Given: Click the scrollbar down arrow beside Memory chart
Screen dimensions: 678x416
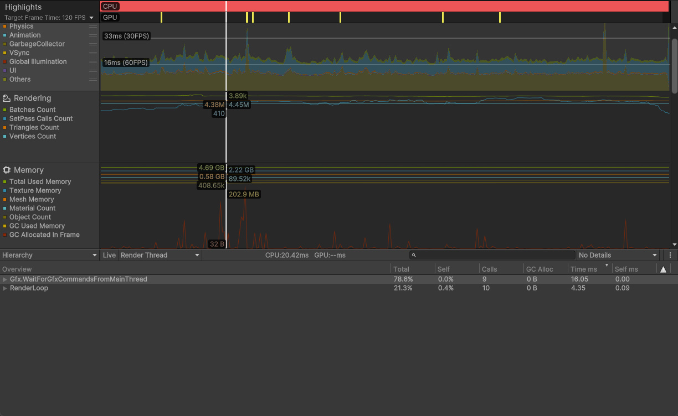Looking at the screenshot, I should pyautogui.click(x=674, y=245).
